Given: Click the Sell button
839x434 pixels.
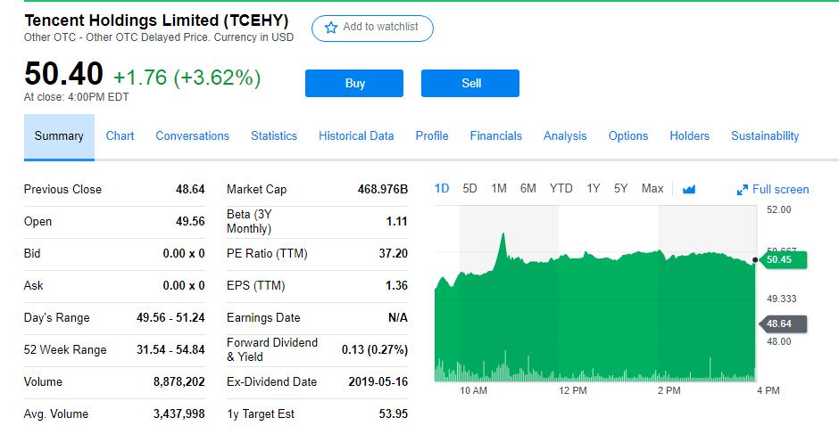Looking at the screenshot, I should pos(470,84).
